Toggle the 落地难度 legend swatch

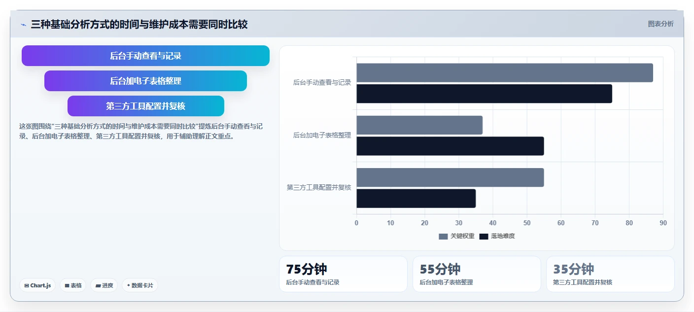click(x=484, y=236)
